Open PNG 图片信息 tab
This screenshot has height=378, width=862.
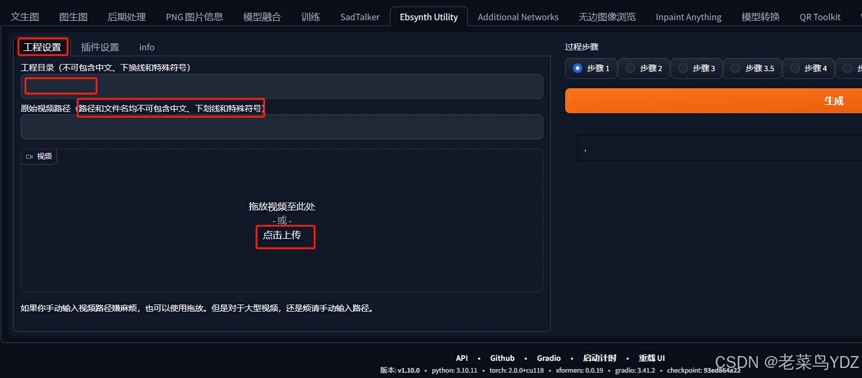pos(194,17)
